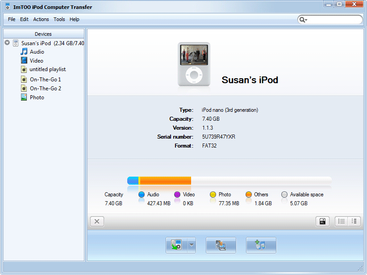The width and height of the screenshot is (367, 275).
Task: Click the On-The-Go 2 playlist icon
Action: pos(24,89)
